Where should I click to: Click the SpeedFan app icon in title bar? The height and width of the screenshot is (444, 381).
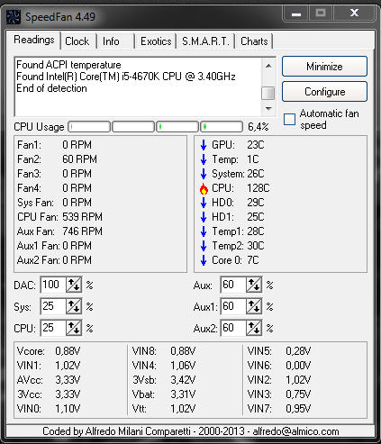[x=14, y=17]
